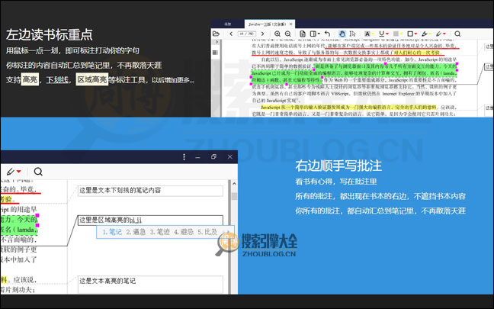The width and height of the screenshot is (494, 309).
Task: Click the zoom out magnifier
Action: click(x=288, y=34)
